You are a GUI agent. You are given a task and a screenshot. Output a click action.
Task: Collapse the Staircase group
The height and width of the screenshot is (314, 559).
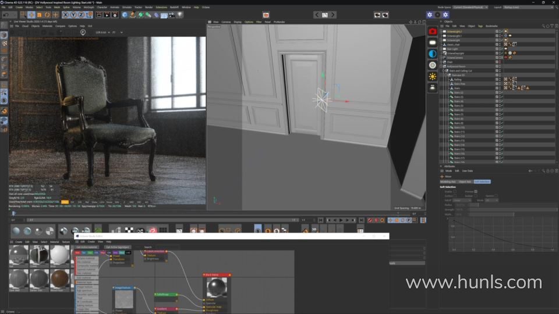(x=446, y=75)
